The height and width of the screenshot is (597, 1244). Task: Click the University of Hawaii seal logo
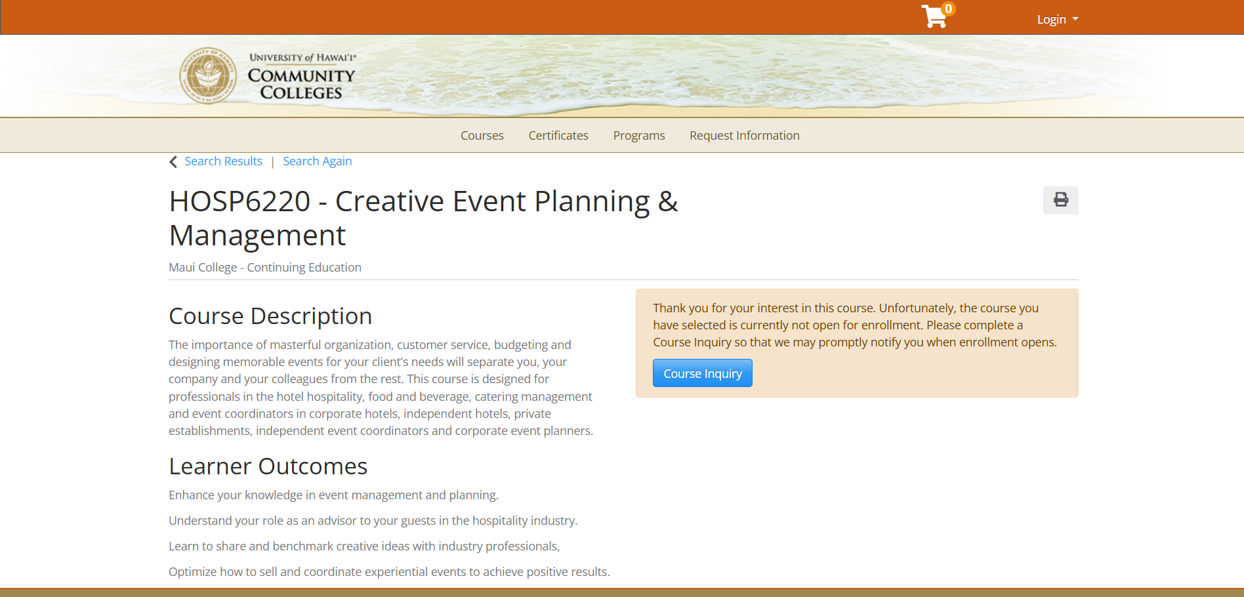point(208,75)
